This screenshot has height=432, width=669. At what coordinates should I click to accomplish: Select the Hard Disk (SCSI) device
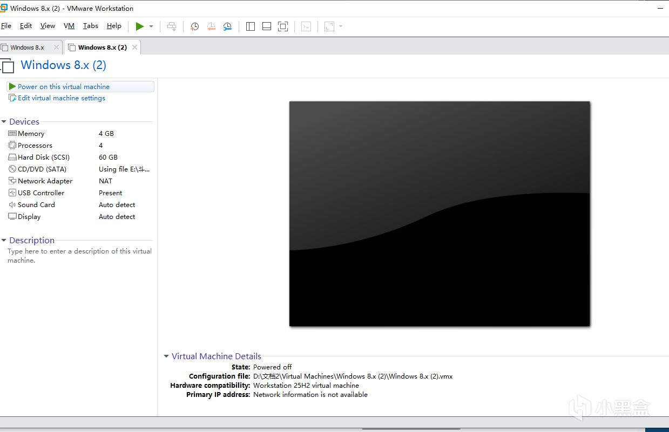[x=80, y=157]
